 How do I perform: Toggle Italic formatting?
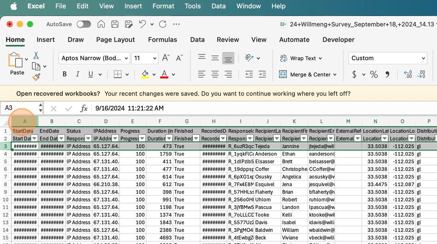(78, 74)
